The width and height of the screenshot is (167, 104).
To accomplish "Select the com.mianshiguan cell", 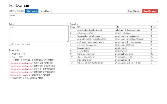I will pos(133,33).
